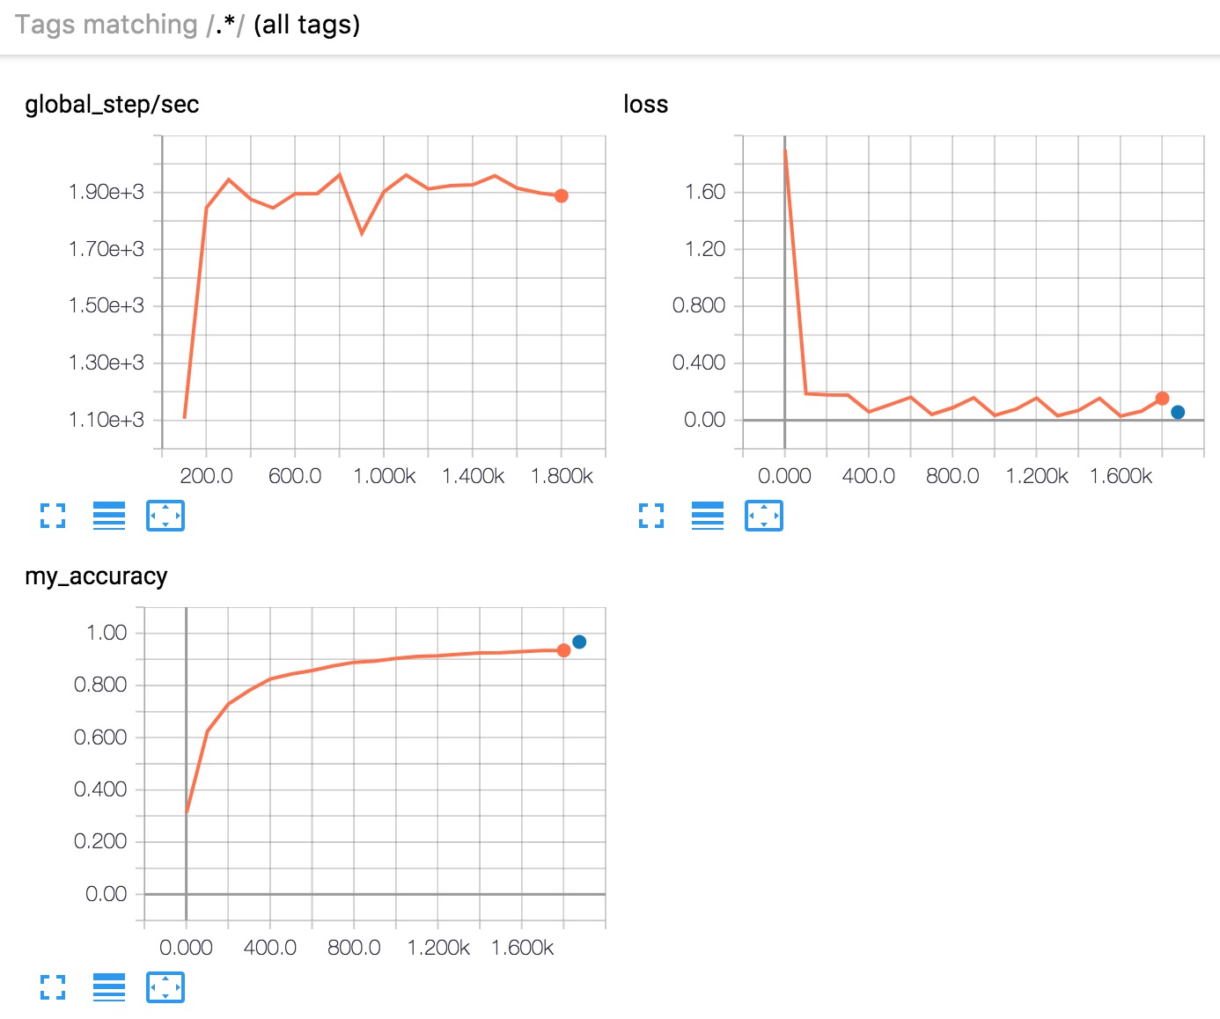Screen dimensions: 1220x1019
Task: Fit domain to data on global_step/sec chart
Action: pos(165,516)
